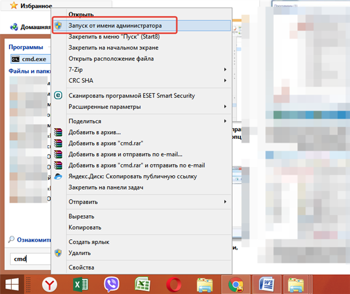Screen dimensions: 350x294
Task: Click the Домашняя группа network icon
Action: point(14,27)
